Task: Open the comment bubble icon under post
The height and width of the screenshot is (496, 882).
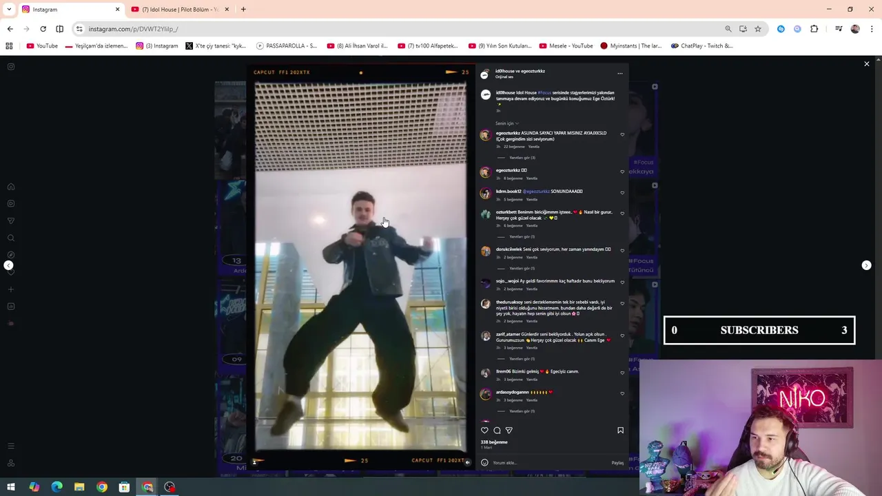Action: point(497,431)
